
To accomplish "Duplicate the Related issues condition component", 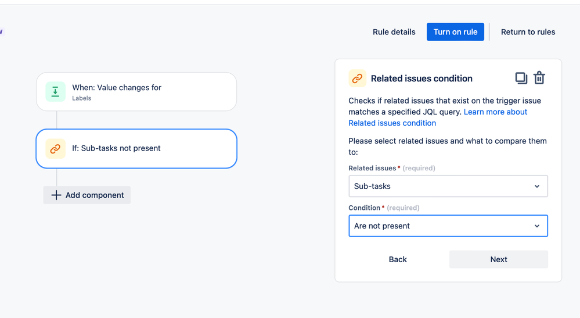I will tap(521, 78).
